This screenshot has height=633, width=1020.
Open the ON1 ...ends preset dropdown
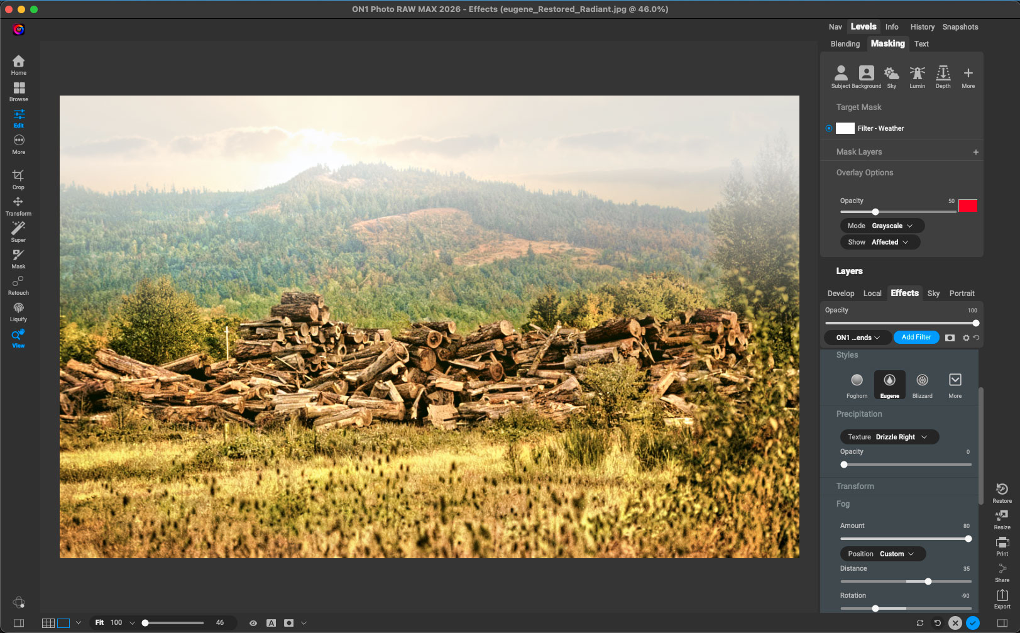click(x=857, y=338)
